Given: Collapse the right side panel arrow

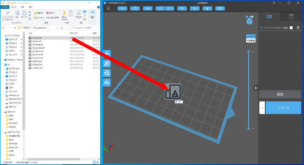Looking at the screenshot, I should [x=256, y=88].
